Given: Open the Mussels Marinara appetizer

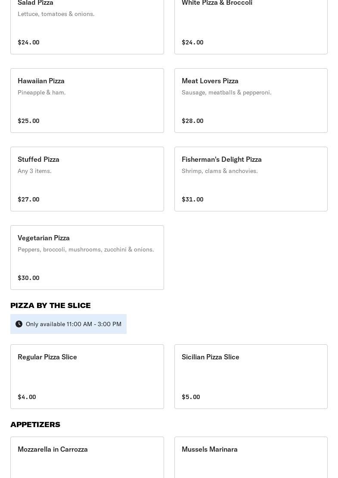Looking at the screenshot, I should click(x=251, y=457).
